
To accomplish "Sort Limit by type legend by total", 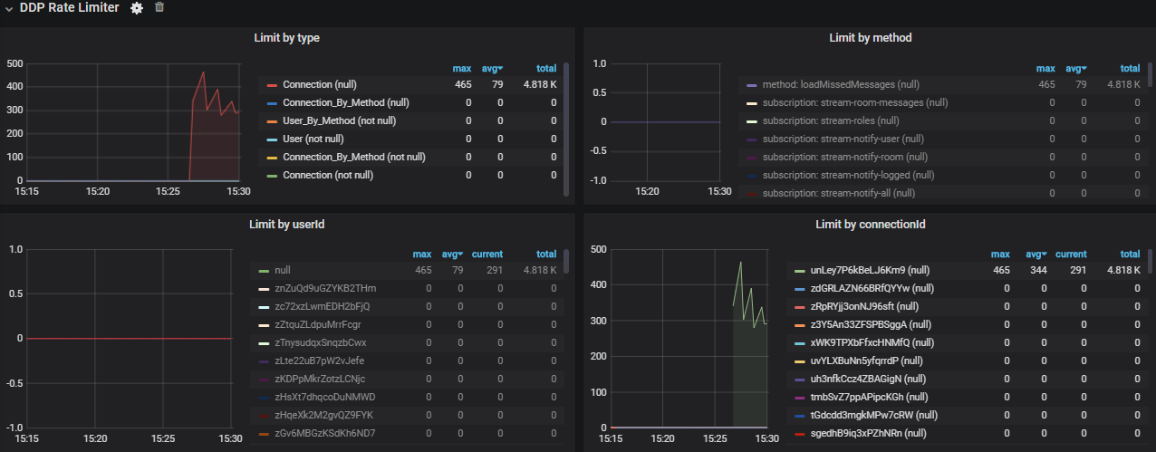I will coord(546,68).
